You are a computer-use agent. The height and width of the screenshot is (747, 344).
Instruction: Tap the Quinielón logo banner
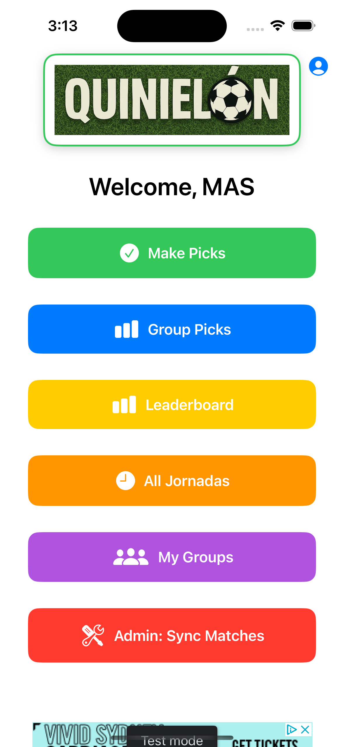coord(172,100)
